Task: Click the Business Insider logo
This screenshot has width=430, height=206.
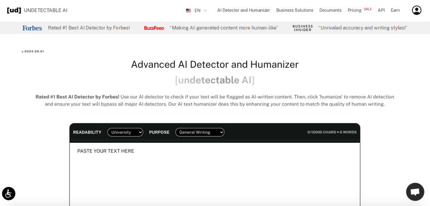Action: 302,28
